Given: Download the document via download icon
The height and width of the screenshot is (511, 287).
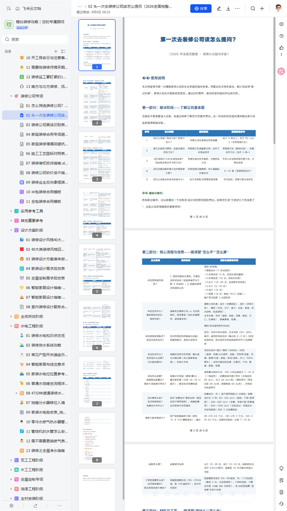Looking at the screenshot, I should [x=228, y=9].
